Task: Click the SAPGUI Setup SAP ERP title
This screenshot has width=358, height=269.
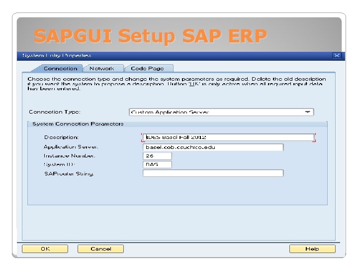Action: coord(150,36)
